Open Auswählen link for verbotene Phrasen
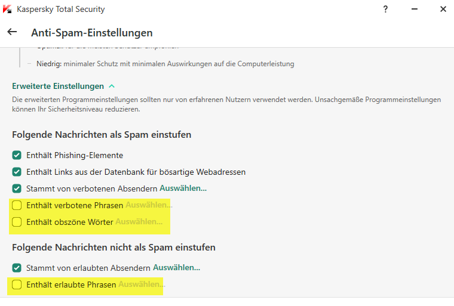The width and height of the screenshot is (454, 306). coord(148,205)
